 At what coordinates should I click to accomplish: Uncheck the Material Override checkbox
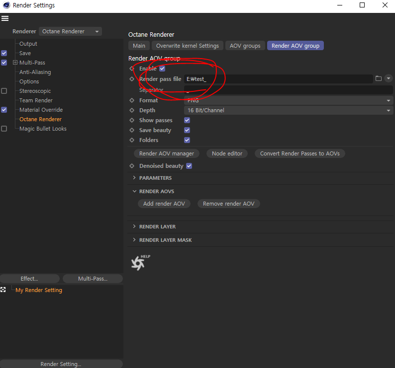(x=4, y=110)
